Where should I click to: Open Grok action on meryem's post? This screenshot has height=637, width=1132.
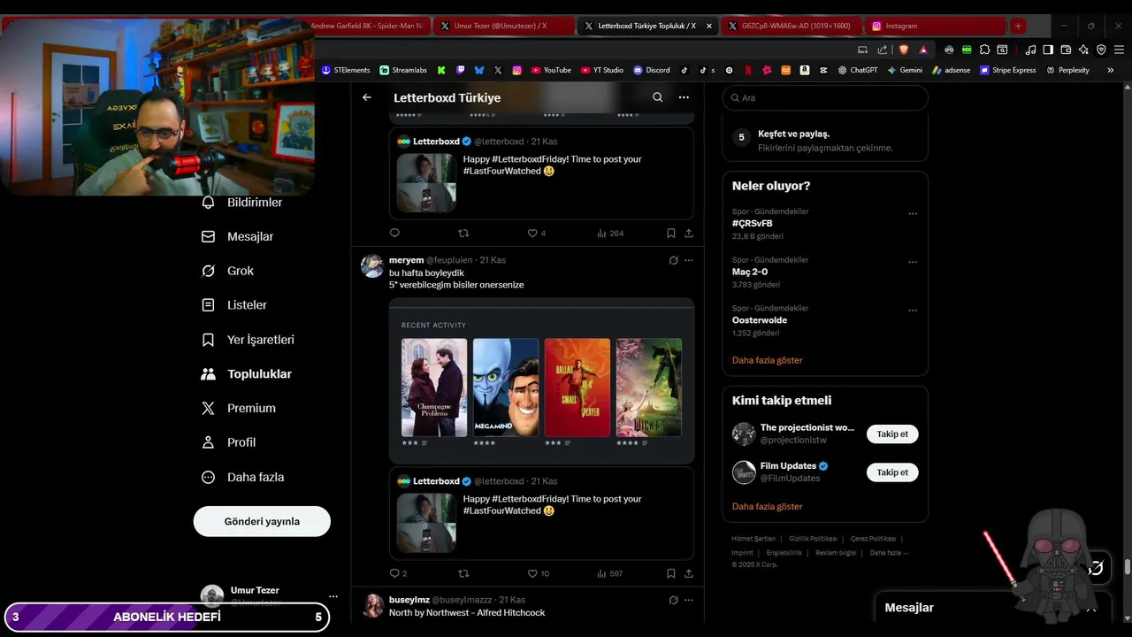point(673,260)
